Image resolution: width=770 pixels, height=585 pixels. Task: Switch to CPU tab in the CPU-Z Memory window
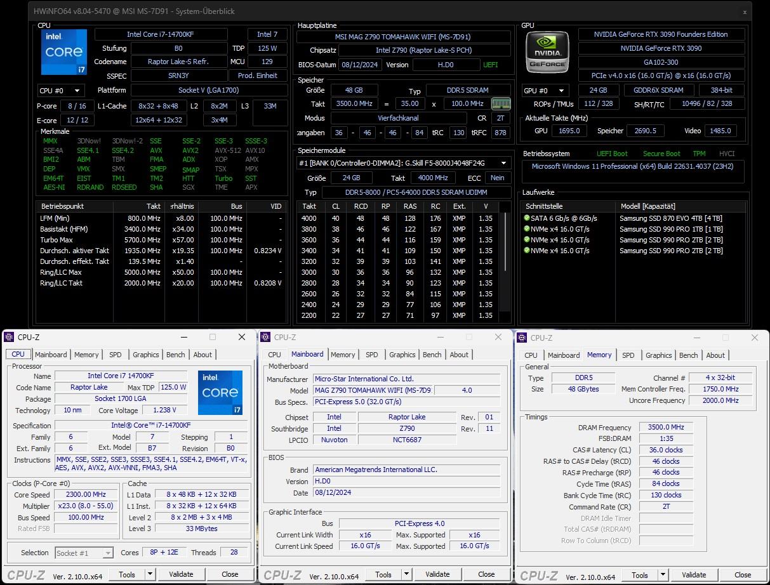coord(531,355)
